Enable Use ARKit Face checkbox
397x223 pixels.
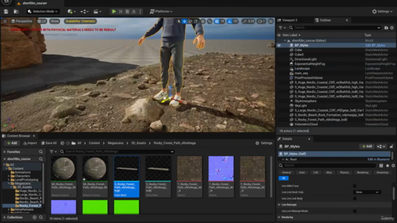pyautogui.click(x=355, y=186)
